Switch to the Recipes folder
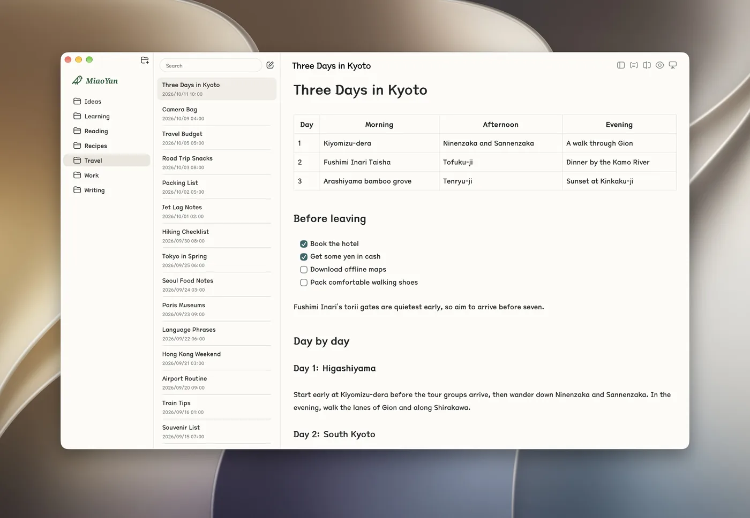 coord(107,146)
